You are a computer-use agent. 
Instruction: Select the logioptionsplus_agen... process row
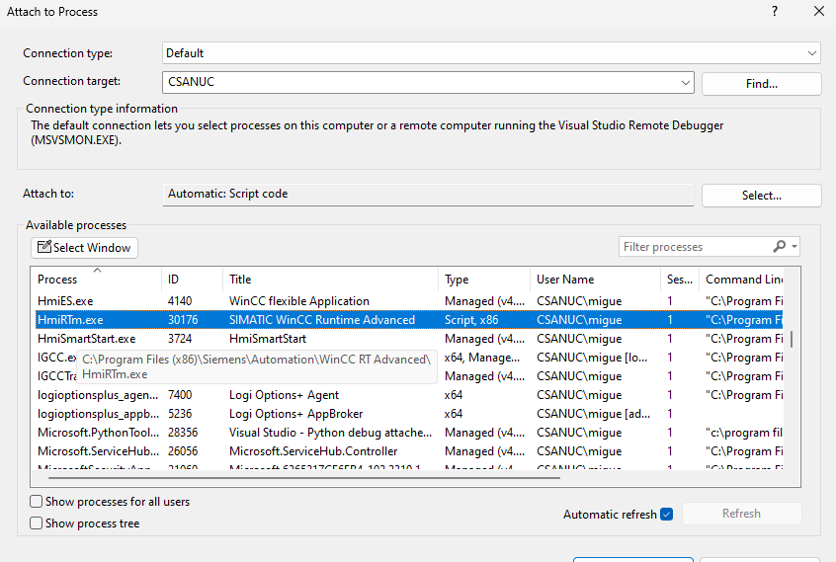(x=409, y=395)
